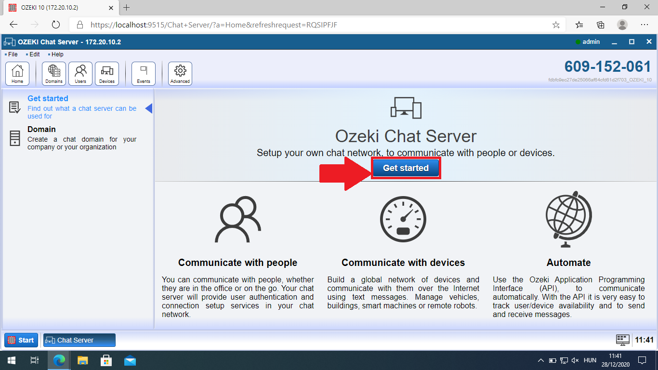Viewport: 658px width, 370px height.
Task: Open the Home toolbar icon
Action: tap(17, 73)
